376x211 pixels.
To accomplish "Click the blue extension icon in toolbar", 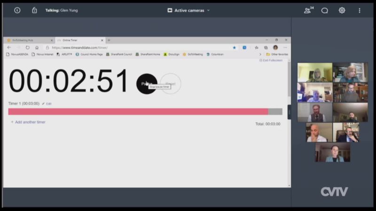I will [244, 48].
